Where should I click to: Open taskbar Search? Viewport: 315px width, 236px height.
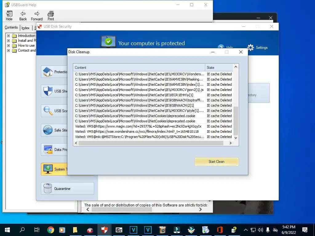click(22, 230)
